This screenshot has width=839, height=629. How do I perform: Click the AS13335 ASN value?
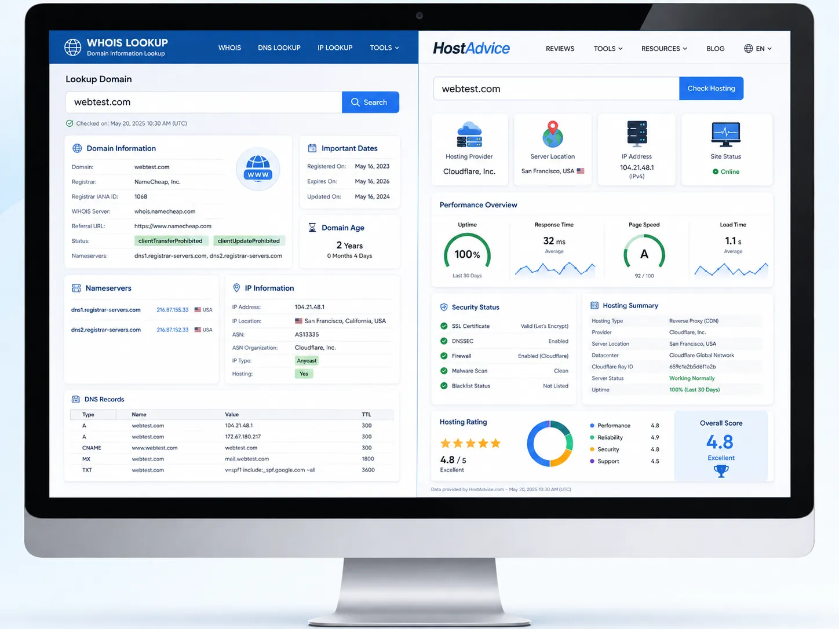click(x=307, y=334)
